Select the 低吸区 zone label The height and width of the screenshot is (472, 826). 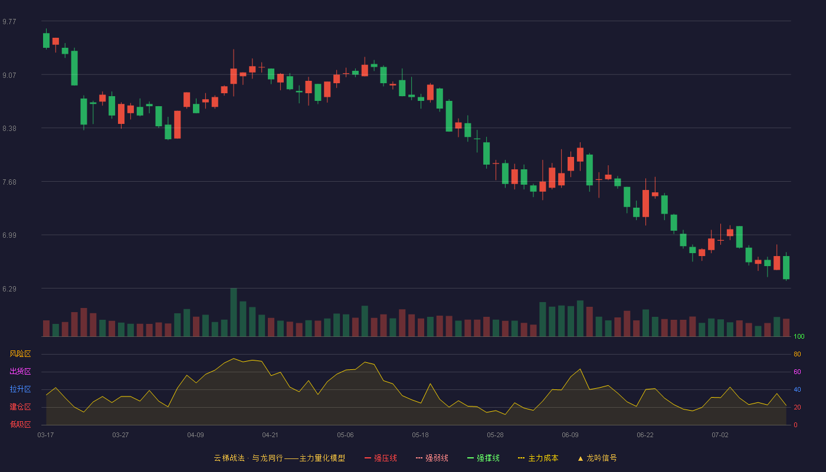click(x=20, y=424)
